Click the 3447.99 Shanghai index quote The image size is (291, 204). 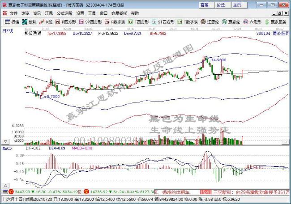[22, 192]
